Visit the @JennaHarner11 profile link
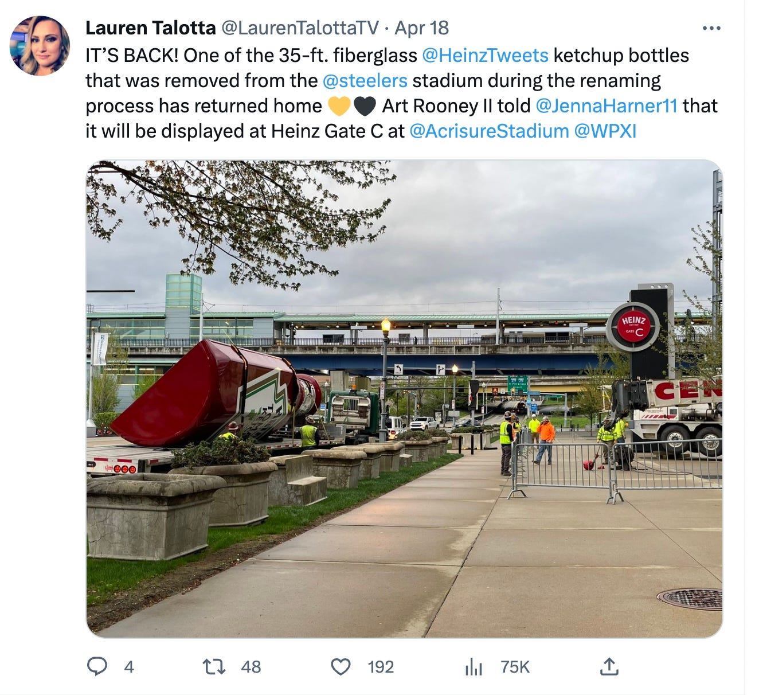Image resolution: width=759 pixels, height=695 pixels. [x=607, y=106]
